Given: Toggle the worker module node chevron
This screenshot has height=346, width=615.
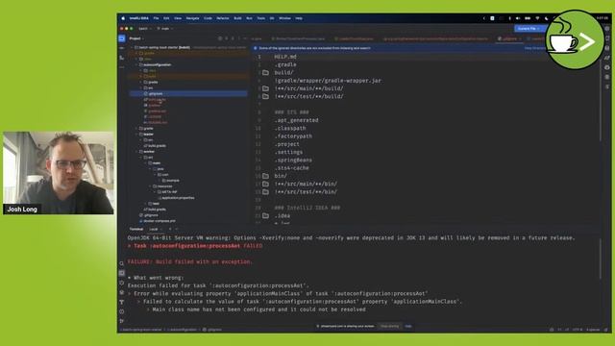Looking at the screenshot, I should pyautogui.click(x=136, y=152).
